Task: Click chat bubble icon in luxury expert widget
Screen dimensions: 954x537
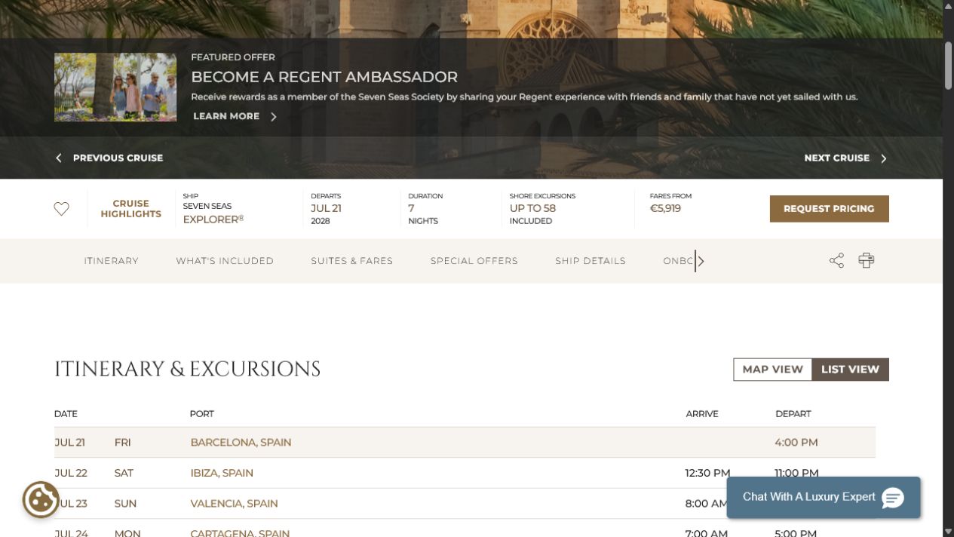Action: 893,497
